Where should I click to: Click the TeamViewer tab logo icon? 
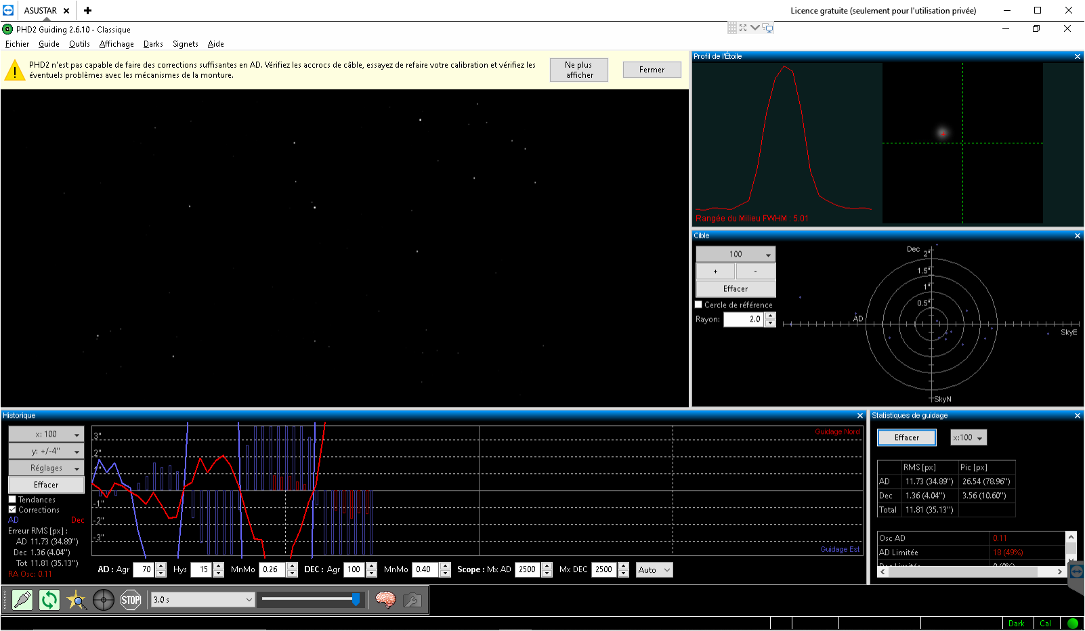tap(8, 10)
